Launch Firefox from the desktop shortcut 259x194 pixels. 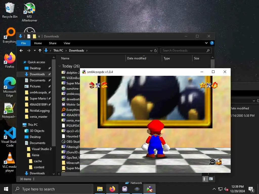tap(10, 60)
